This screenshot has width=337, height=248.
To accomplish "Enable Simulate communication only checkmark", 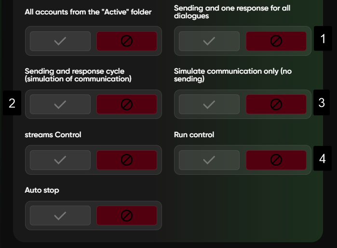I will [209, 104].
